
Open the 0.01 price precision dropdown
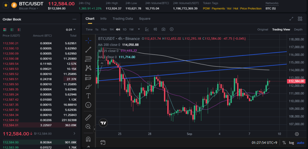pyautogui.click(x=71, y=30)
